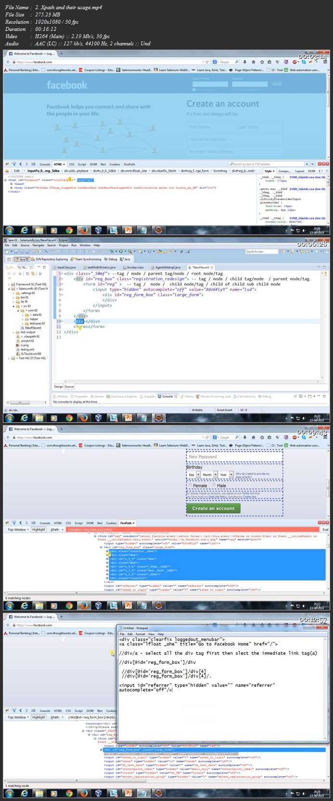Expand the div id="u_0_4" node in FirePath
The width and height of the screenshot is (333, 801).
pyautogui.click(x=108, y=559)
